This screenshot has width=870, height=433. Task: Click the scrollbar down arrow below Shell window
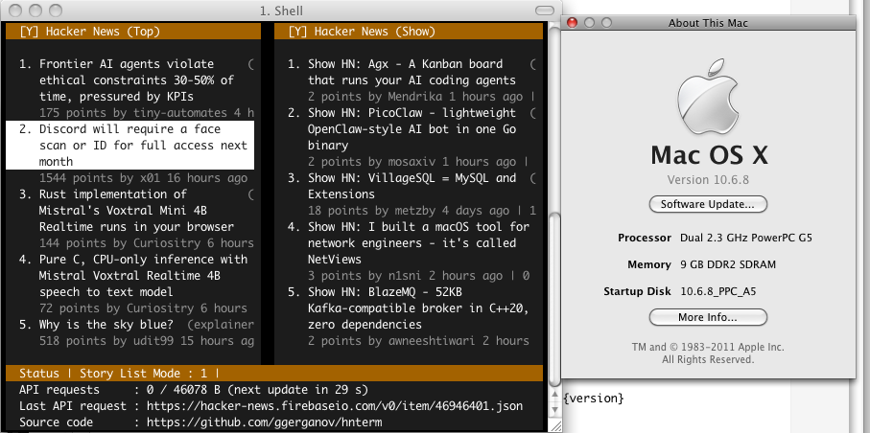point(553,410)
